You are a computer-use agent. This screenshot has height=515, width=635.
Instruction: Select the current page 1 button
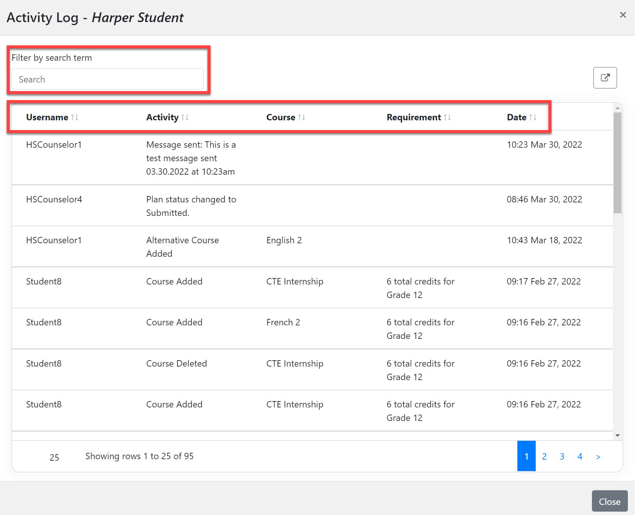point(526,456)
